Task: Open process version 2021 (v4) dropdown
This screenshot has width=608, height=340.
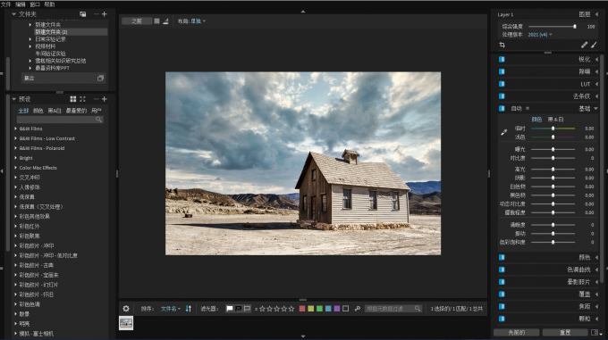Action: coord(540,35)
